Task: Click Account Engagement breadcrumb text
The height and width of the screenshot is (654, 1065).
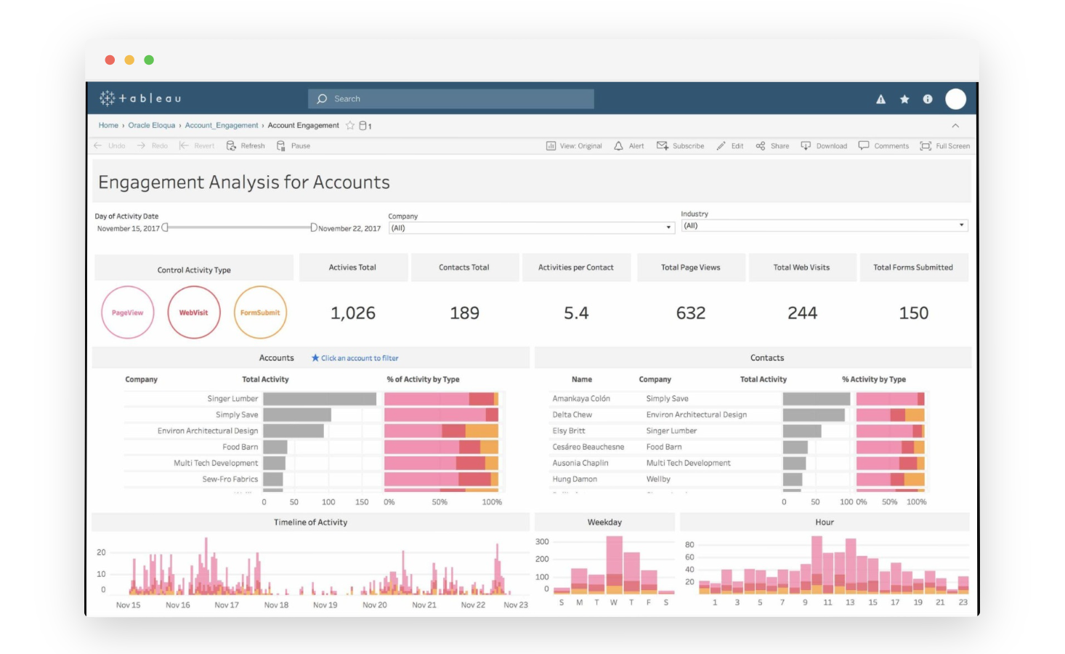Action: pyautogui.click(x=304, y=126)
